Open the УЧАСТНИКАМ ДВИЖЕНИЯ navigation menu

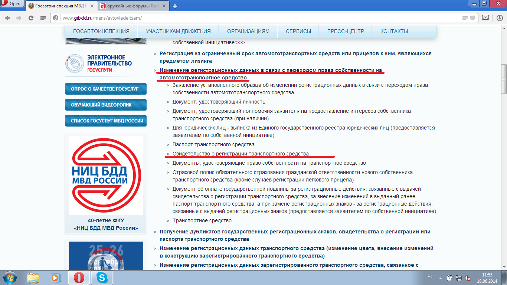(x=178, y=31)
